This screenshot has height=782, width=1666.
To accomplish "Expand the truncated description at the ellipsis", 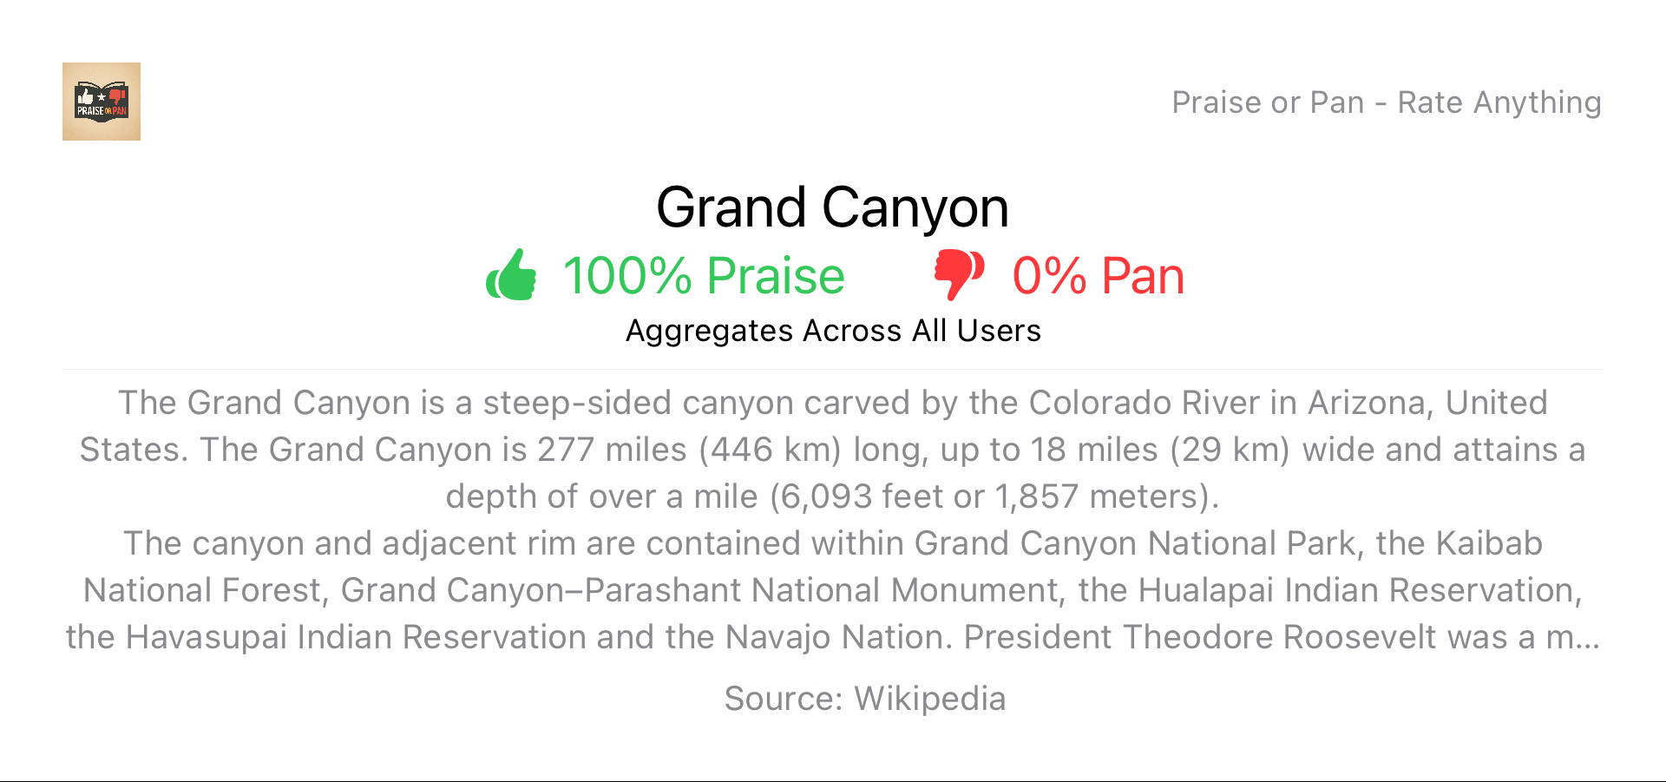I will (1586, 638).
